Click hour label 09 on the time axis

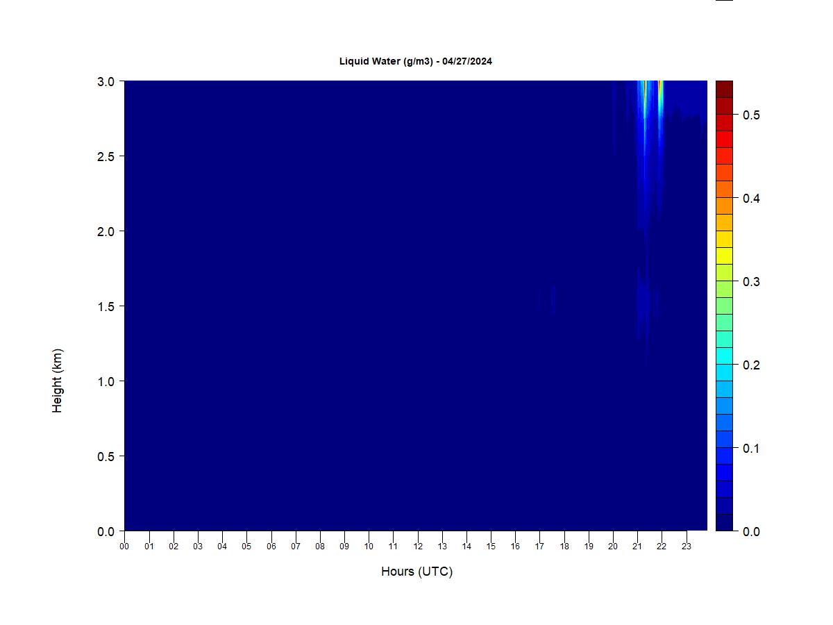(x=344, y=547)
